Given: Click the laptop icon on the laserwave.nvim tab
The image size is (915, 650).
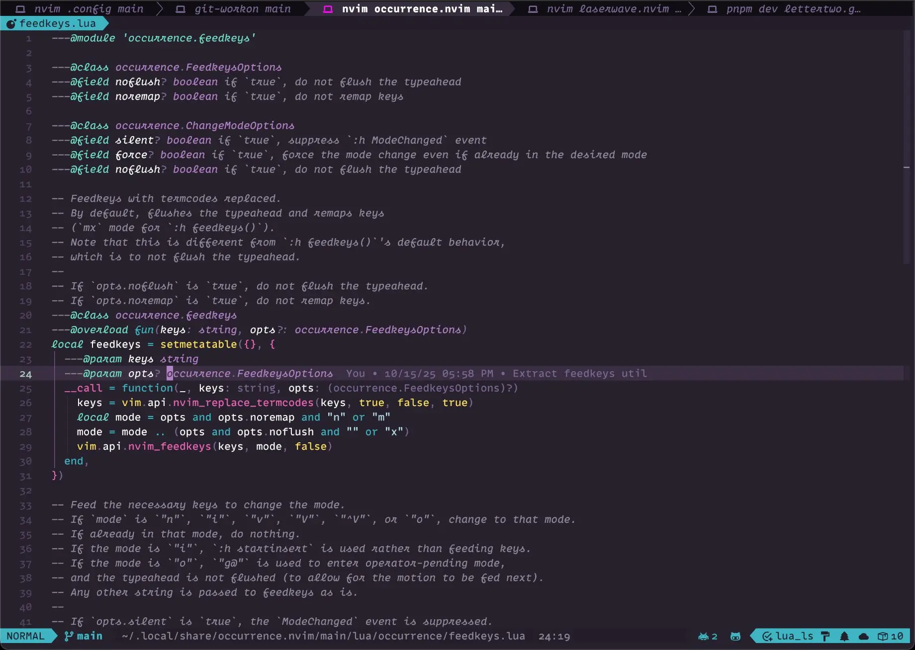Looking at the screenshot, I should pos(533,9).
